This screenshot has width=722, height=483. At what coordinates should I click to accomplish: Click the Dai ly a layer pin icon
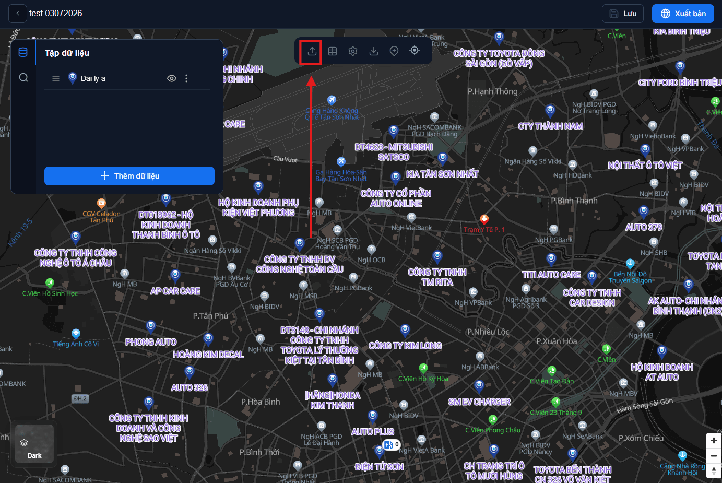(x=73, y=78)
